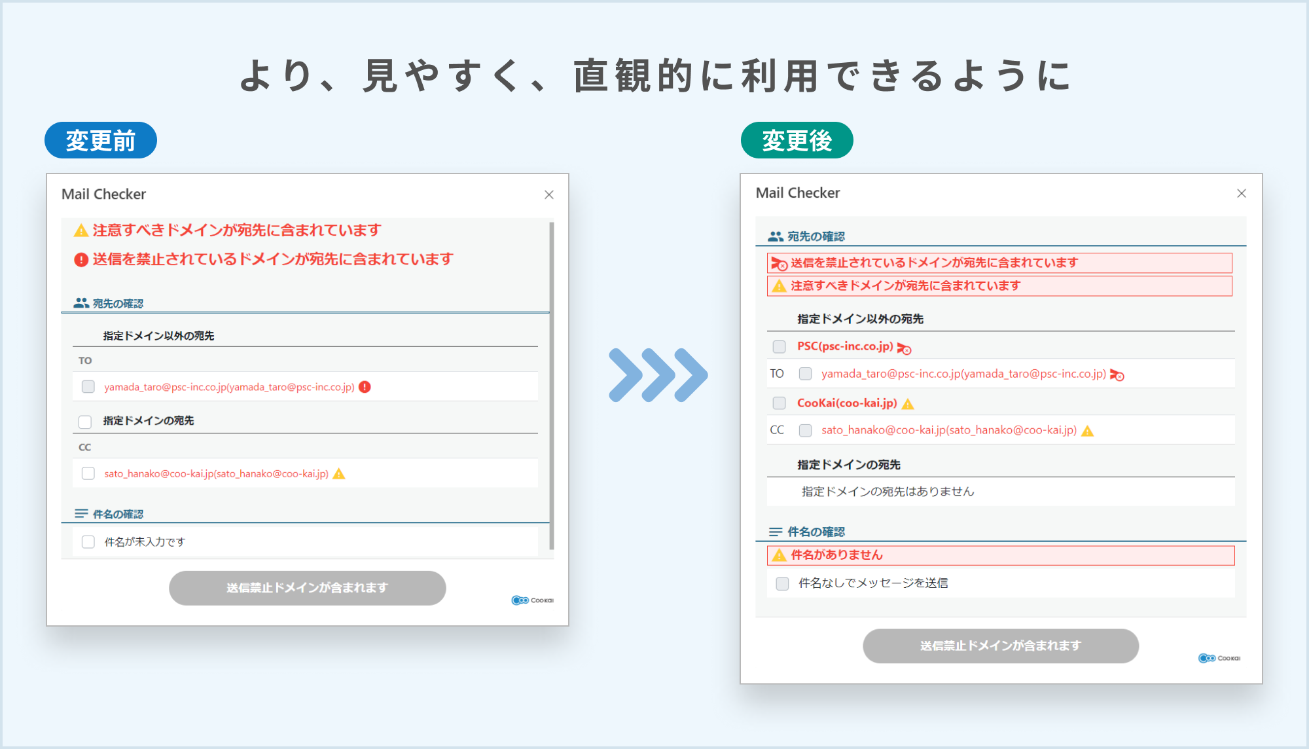Click the yellow warning icon in left dialog header
Screen dimensions: 1309x749
click(x=81, y=230)
